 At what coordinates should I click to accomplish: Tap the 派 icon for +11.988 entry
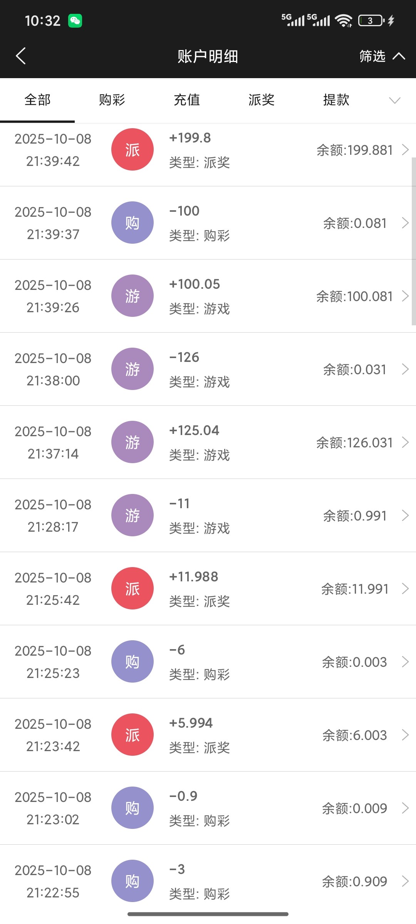[x=132, y=588]
